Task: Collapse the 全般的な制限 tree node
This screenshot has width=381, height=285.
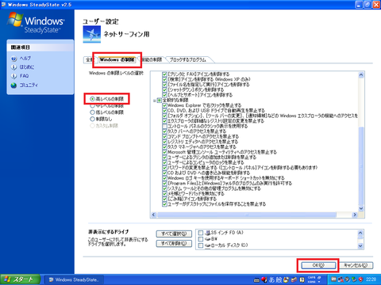Action: pos(155,101)
